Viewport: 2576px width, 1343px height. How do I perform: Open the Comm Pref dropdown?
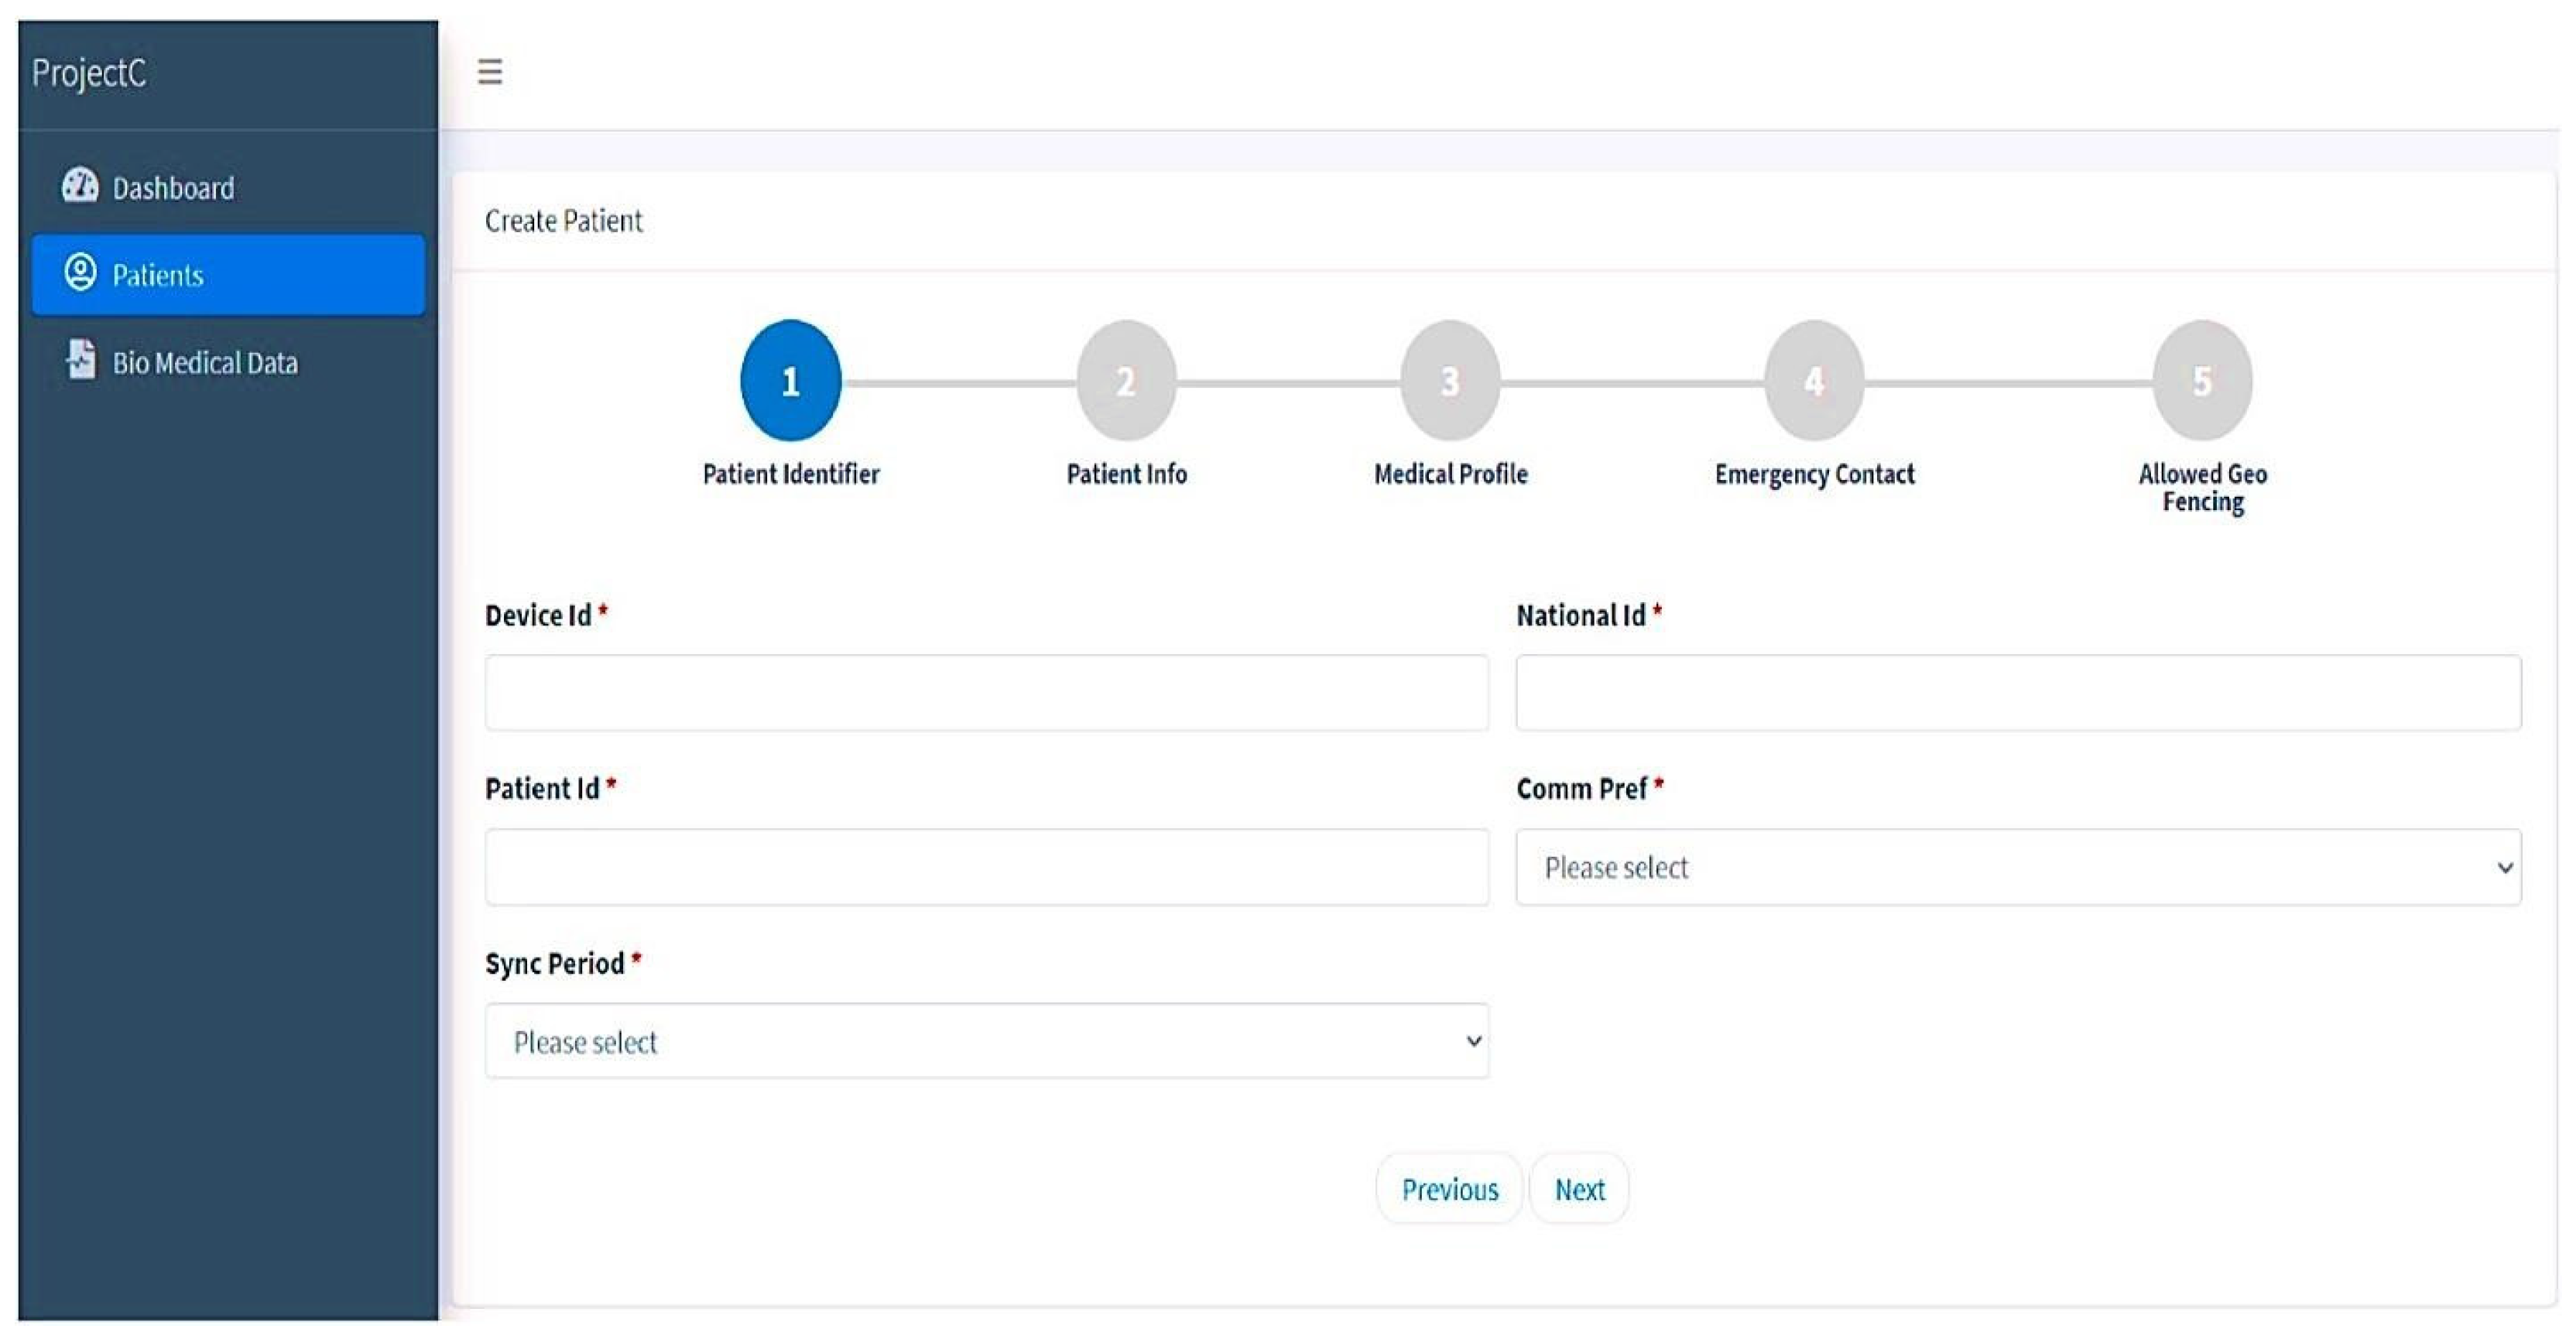(x=2018, y=867)
